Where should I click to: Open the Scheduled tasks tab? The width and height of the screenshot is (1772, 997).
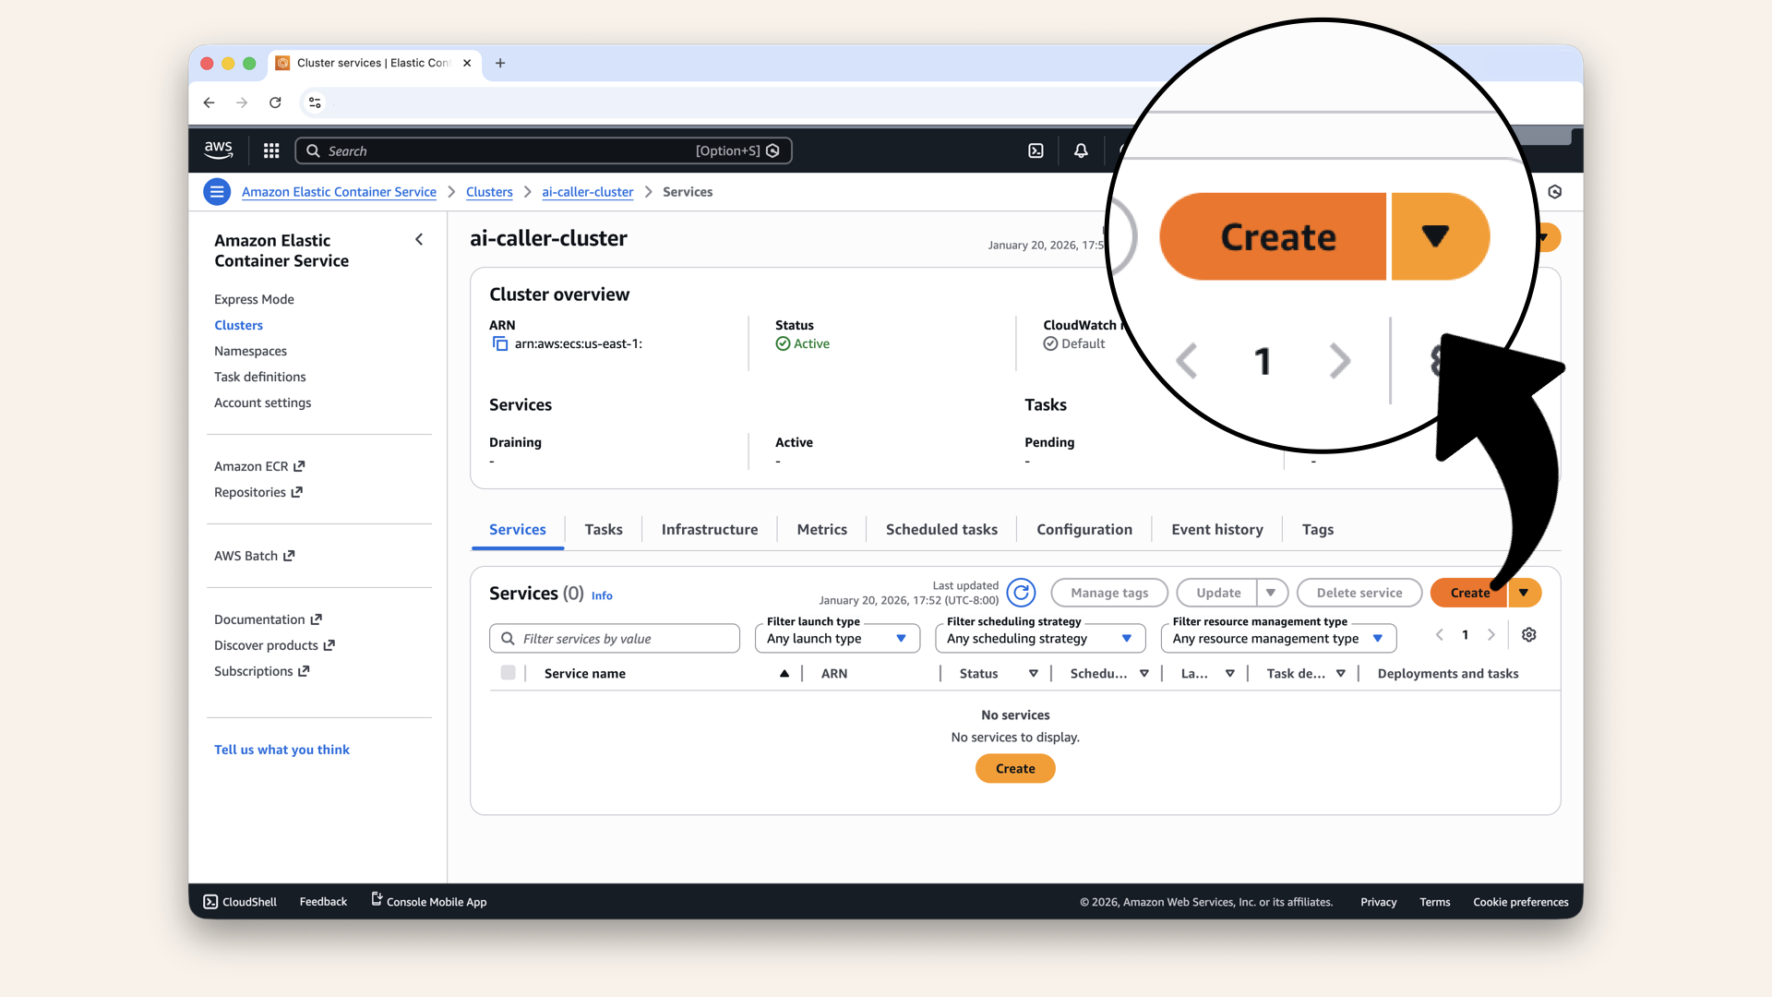tap(940, 529)
